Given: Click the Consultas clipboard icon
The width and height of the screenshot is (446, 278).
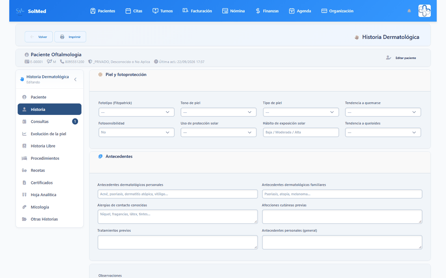Looking at the screenshot, I should 25,122.
